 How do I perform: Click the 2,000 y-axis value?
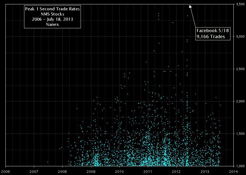pos(240,101)
